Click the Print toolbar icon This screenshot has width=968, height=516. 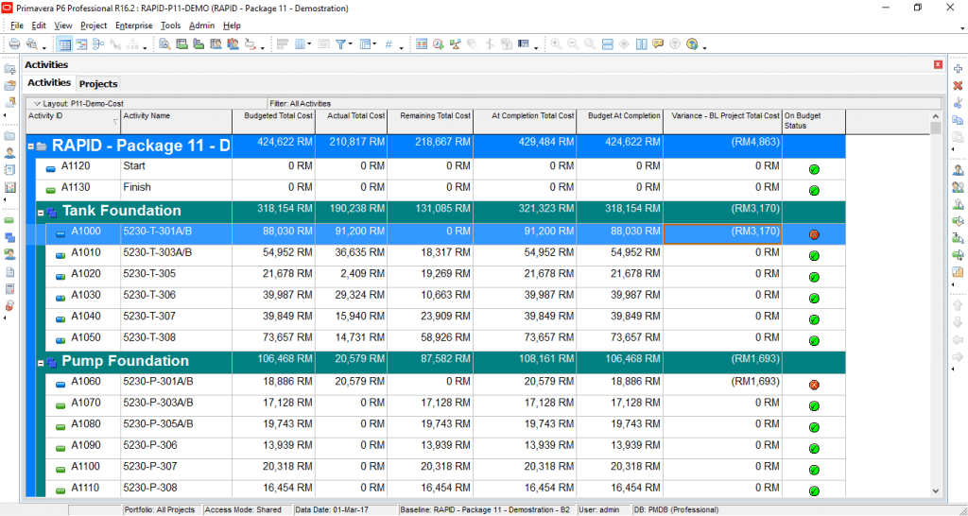click(x=14, y=43)
